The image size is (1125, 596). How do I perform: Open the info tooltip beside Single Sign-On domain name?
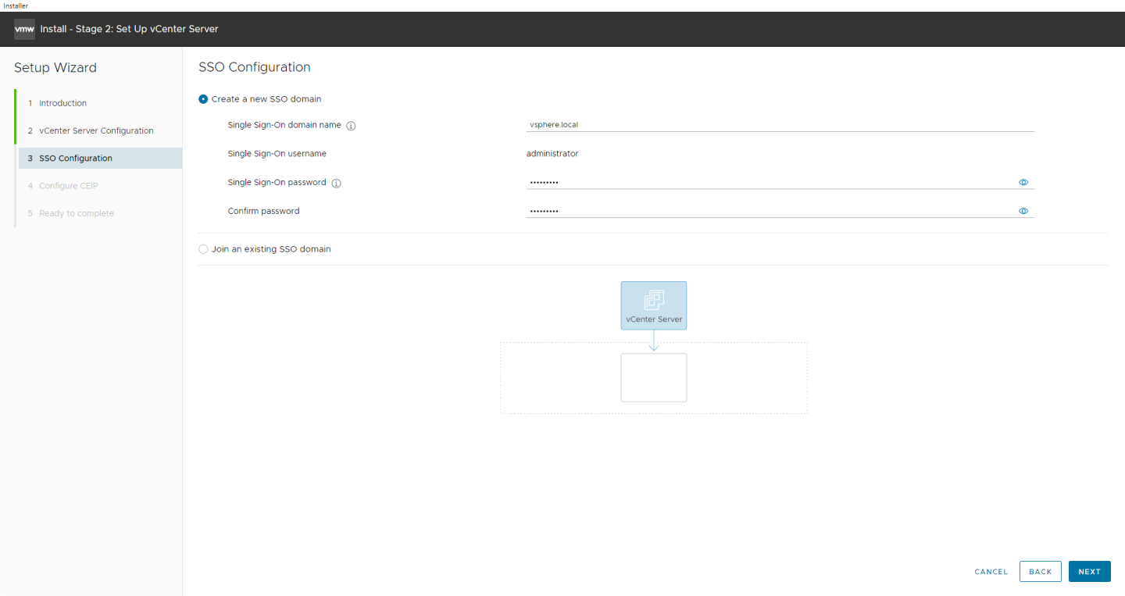click(x=352, y=125)
